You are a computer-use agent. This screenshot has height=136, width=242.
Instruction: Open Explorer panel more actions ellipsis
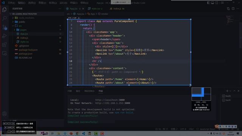[60, 9]
